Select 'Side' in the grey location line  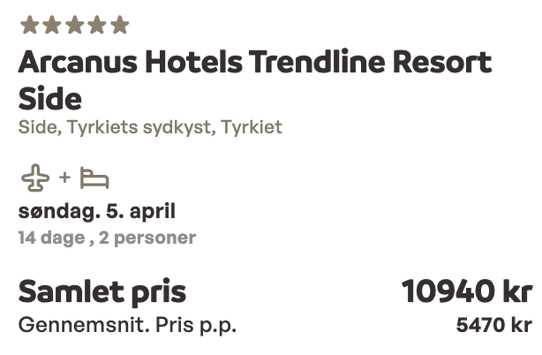pyautogui.click(x=34, y=127)
